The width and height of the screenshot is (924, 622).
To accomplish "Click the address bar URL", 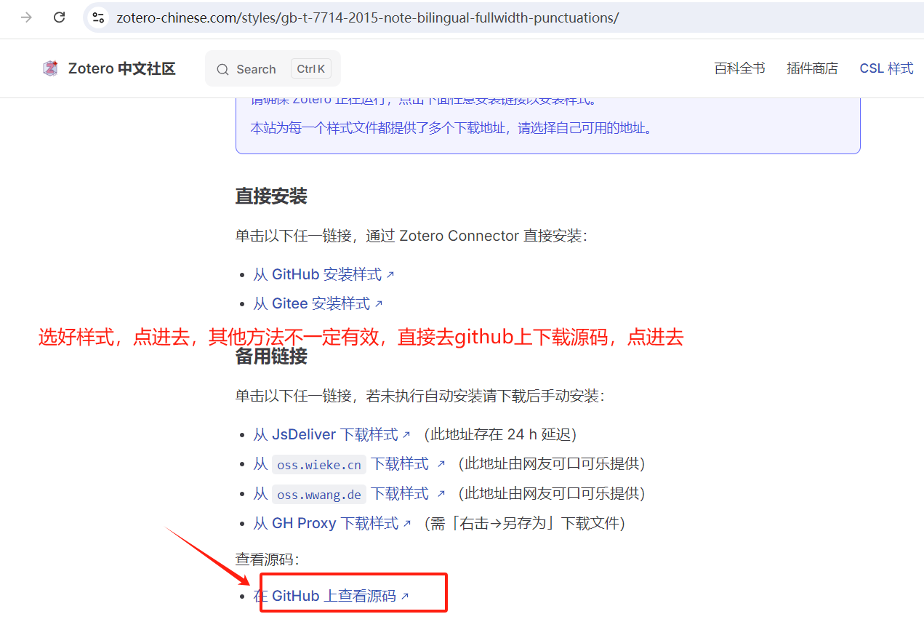I will coord(367,17).
